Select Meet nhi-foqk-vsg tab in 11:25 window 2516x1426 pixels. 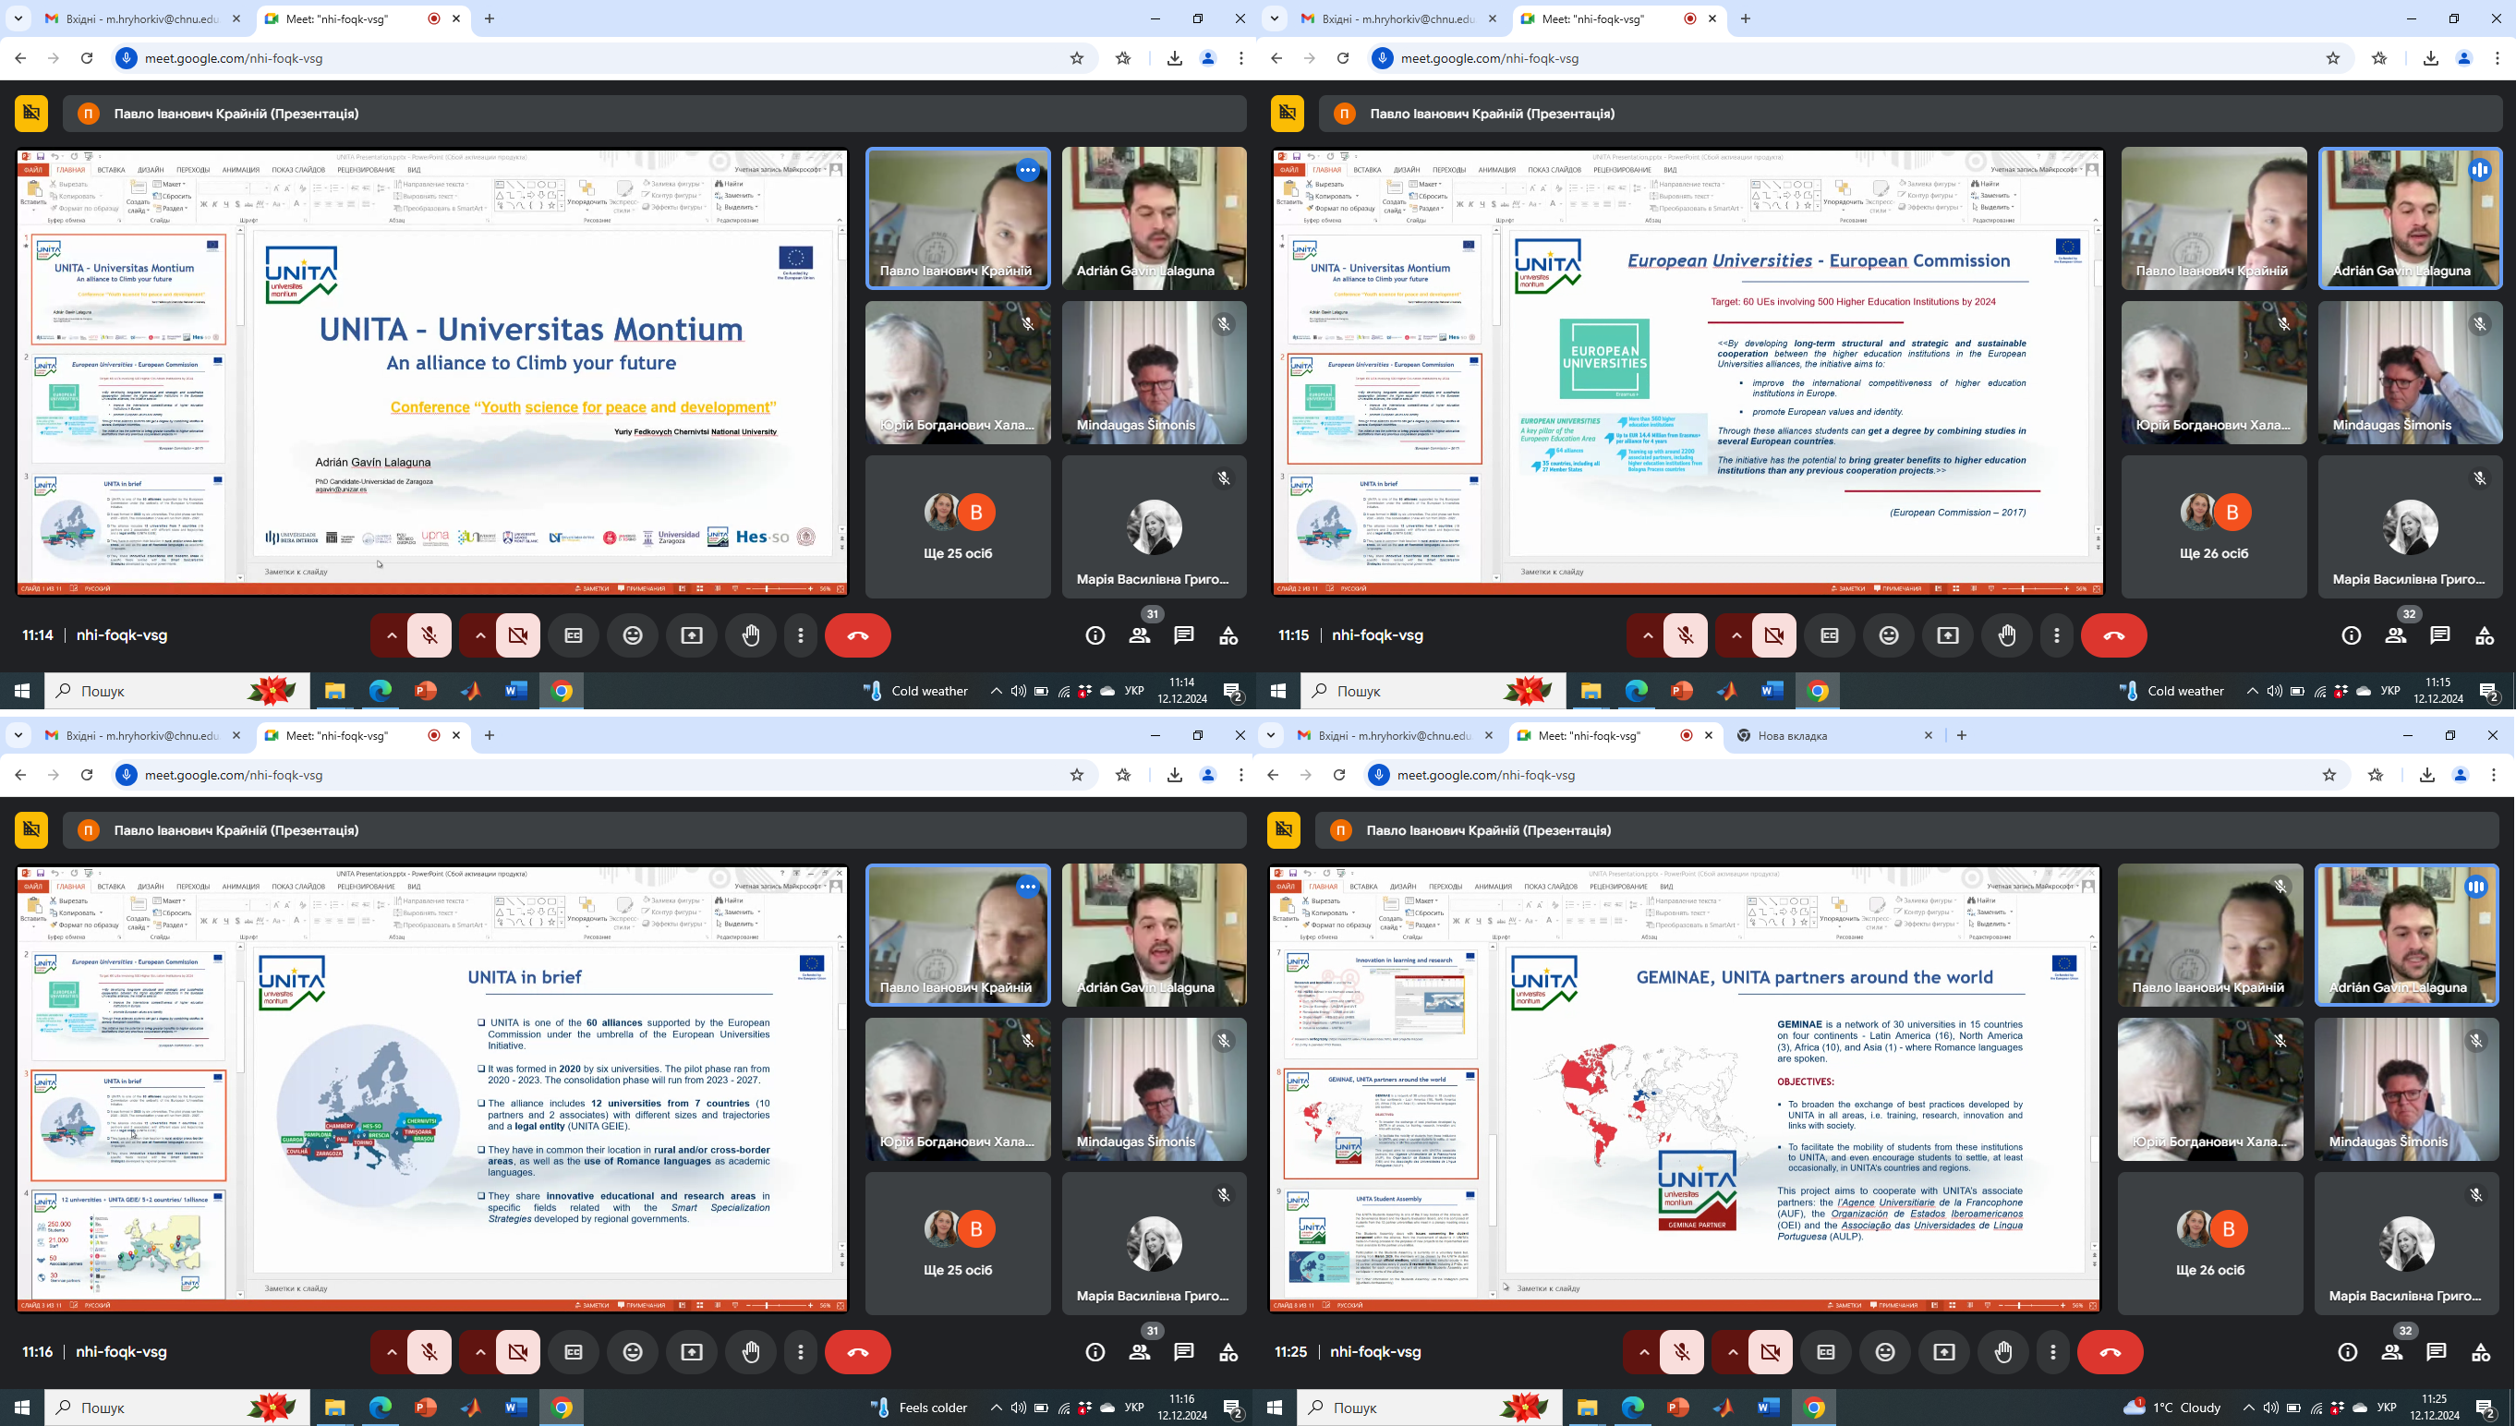(1615, 735)
